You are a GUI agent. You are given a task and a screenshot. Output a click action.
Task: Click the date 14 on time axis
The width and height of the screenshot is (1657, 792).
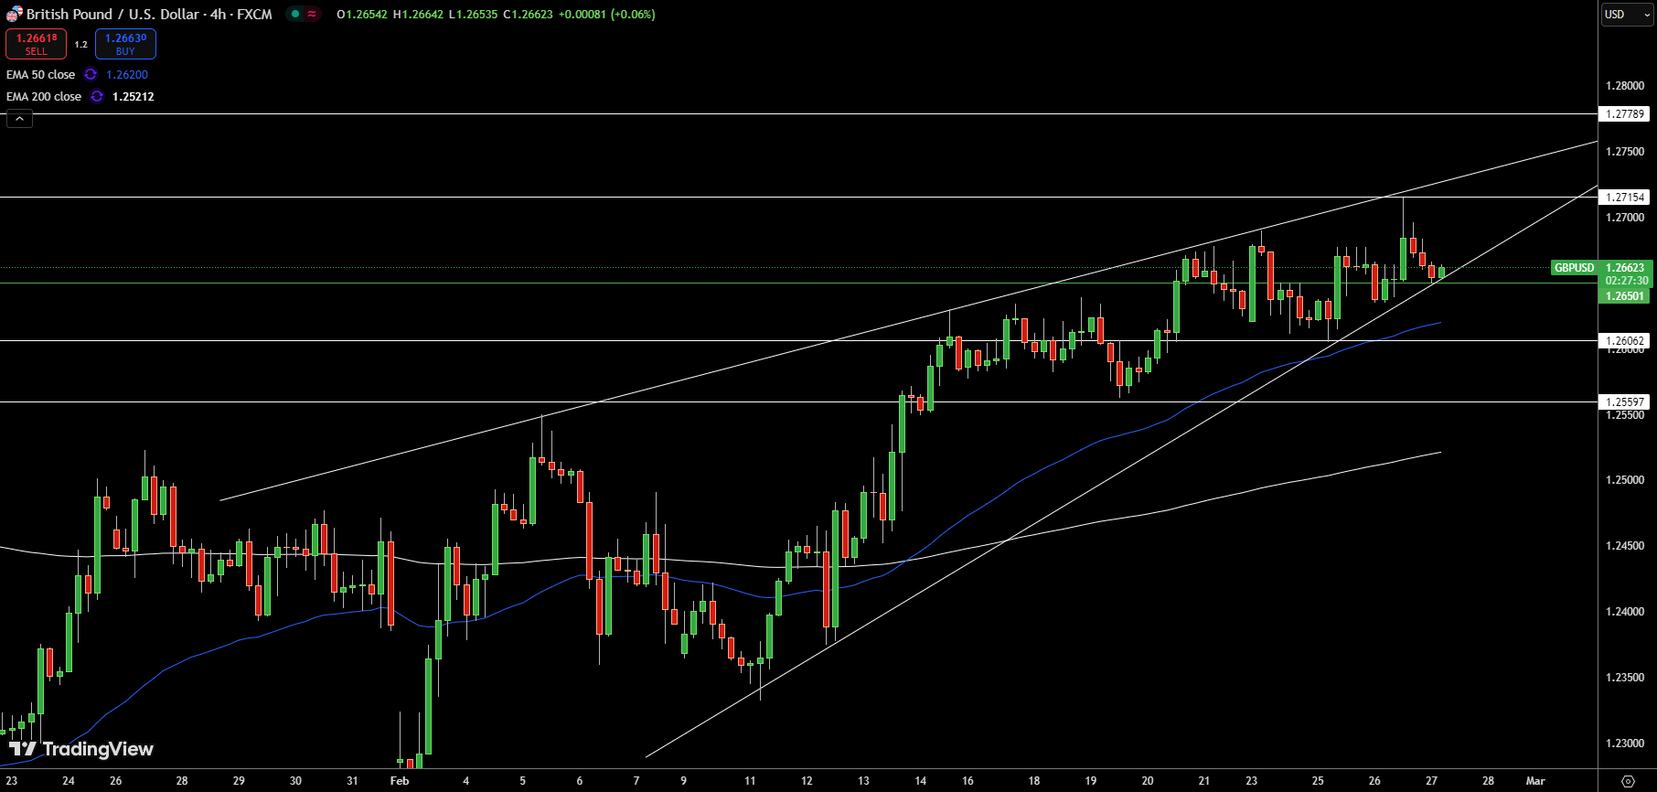click(920, 781)
